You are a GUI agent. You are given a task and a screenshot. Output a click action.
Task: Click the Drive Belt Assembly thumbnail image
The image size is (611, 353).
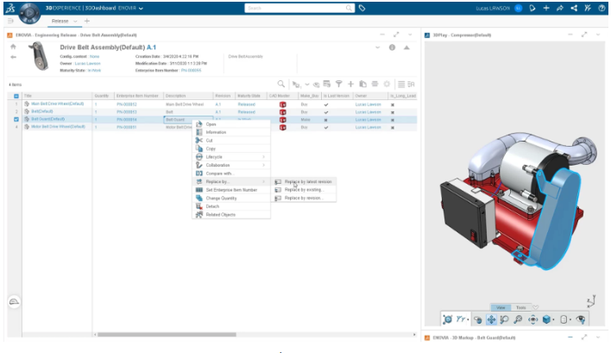pos(40,57)
